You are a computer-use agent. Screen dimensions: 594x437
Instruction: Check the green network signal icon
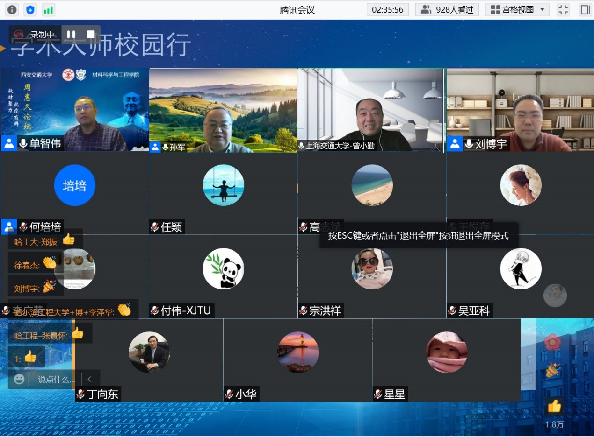click(x=48, y=10)
